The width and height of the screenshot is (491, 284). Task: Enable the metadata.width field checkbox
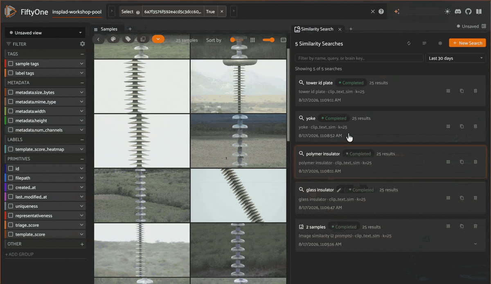(11, 111)
